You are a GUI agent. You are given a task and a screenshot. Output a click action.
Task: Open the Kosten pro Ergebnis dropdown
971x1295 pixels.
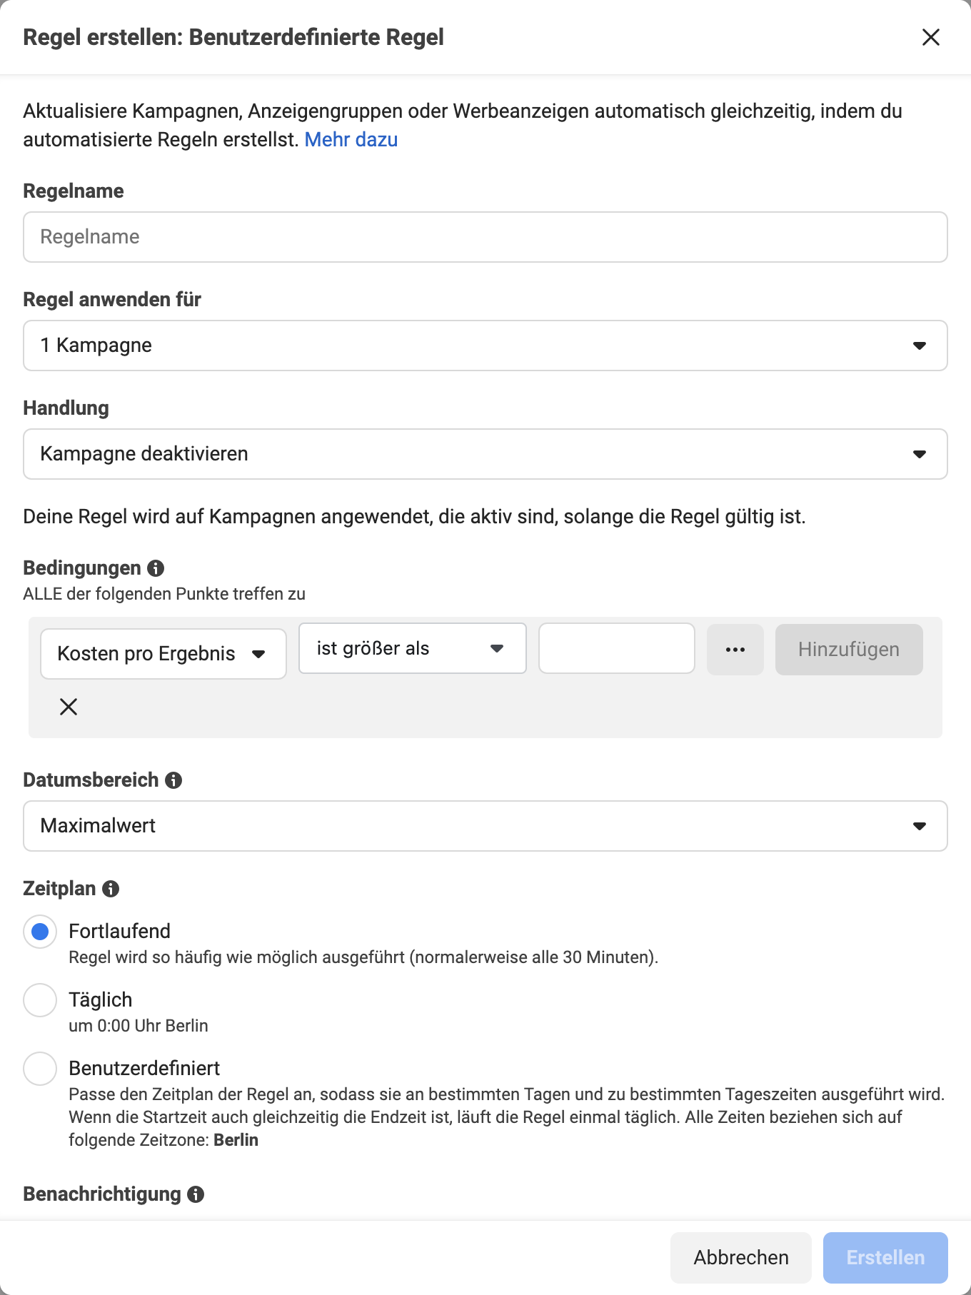163,654
